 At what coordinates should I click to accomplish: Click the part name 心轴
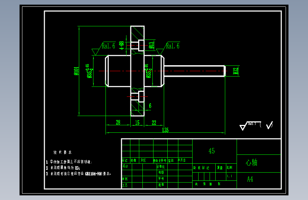point(252,163)
